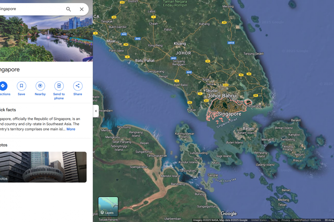Open Directions for Singapore
334x222 pixels.
(3, 86)
